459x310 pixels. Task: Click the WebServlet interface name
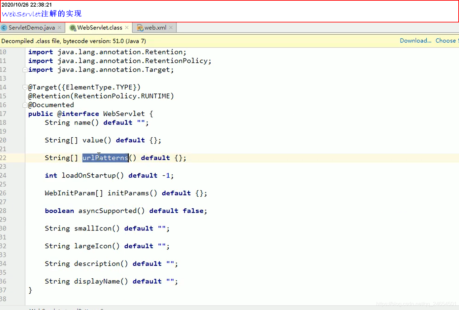(124, 114)
